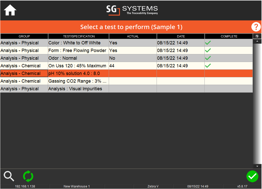Click empty Complete cell for Visual Impurities
Image resolution: width=262 pixels, height=189 pixels.
228,89
